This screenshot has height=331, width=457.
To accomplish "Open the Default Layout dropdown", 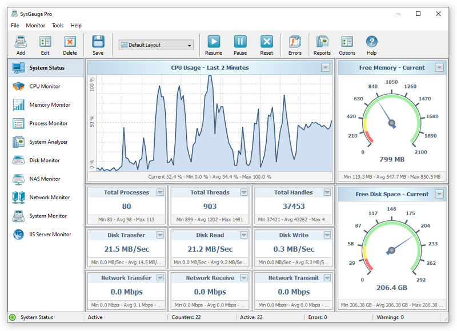I will [156, 45].
